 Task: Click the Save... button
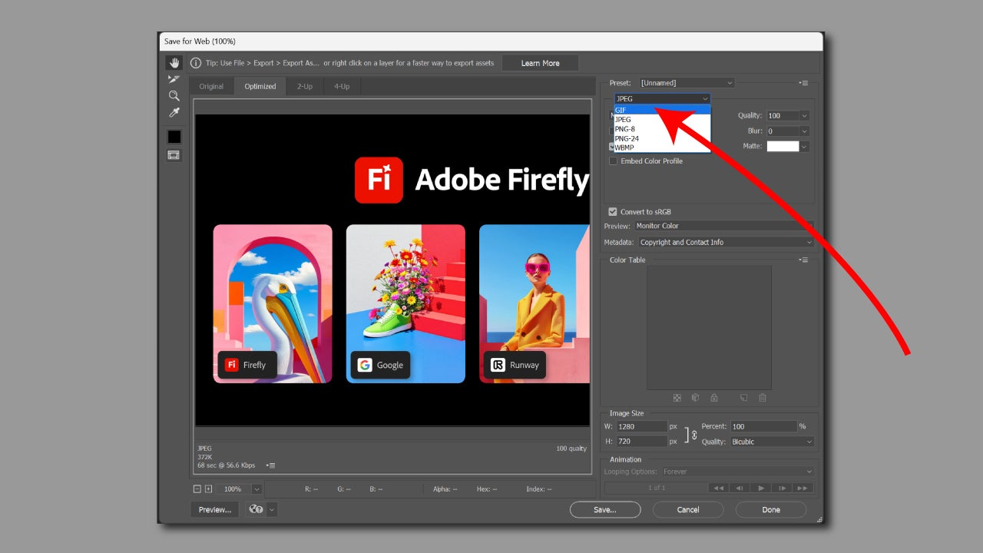point(604,509)
